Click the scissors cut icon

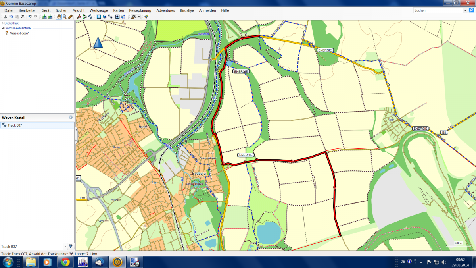tap(6, 17)
